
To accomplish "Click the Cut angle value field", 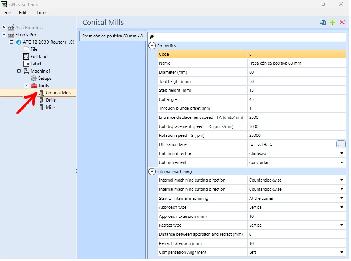I will pos(297,100).
